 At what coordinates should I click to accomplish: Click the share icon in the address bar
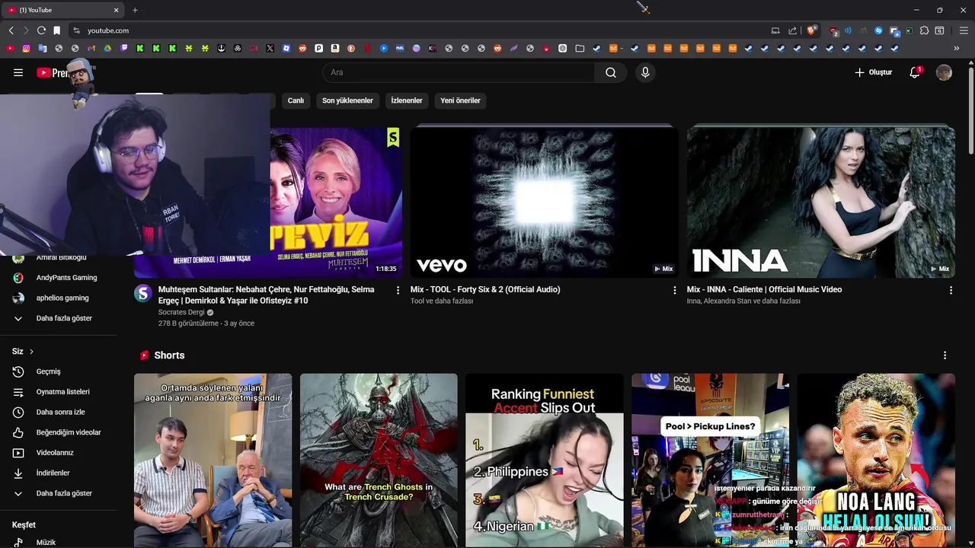coord(792,30)
